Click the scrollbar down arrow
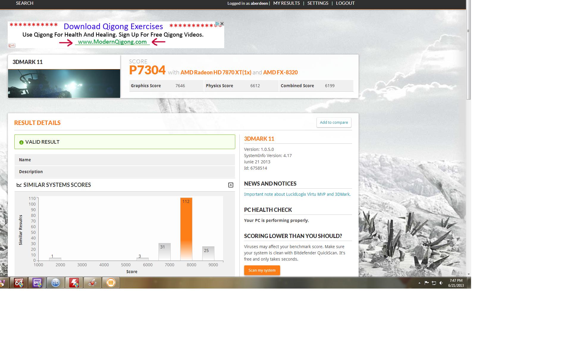571x357 pixels. [469, 274]
